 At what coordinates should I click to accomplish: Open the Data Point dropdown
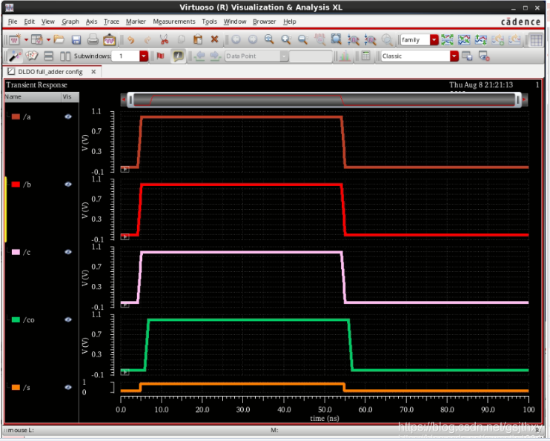click(284, 56)
